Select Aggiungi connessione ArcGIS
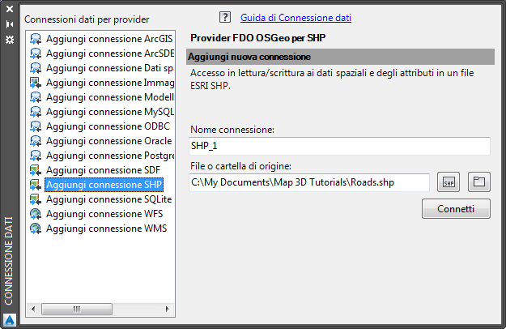Screen dimensions: 506x329 (x=109, y=39)
